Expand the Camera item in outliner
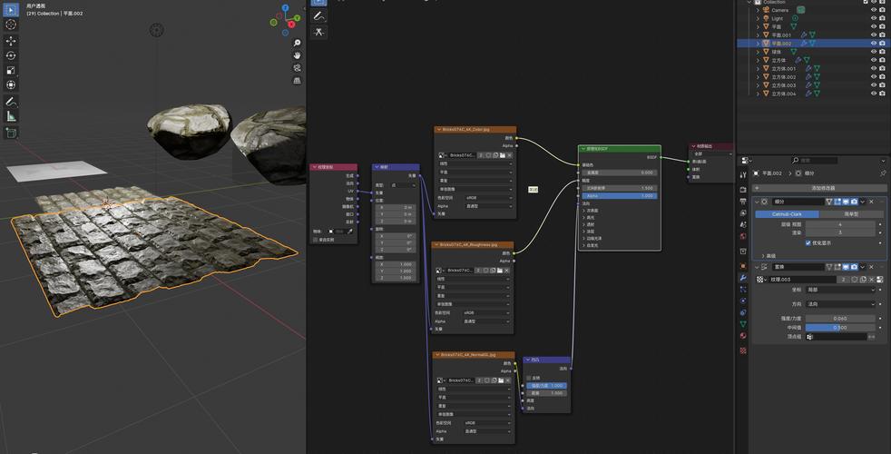 pos(758,10)
